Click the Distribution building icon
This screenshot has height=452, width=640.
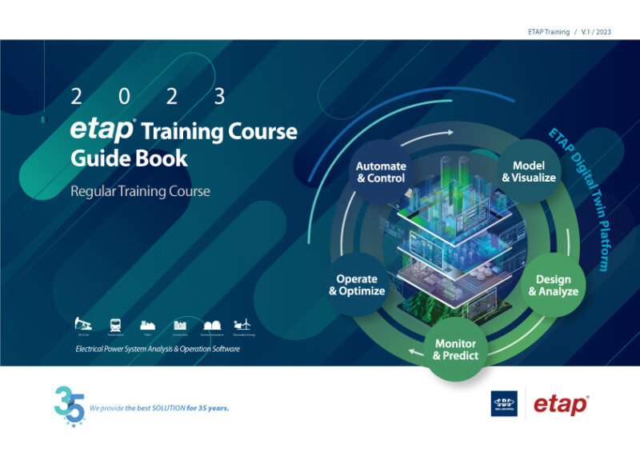[181, 324]
